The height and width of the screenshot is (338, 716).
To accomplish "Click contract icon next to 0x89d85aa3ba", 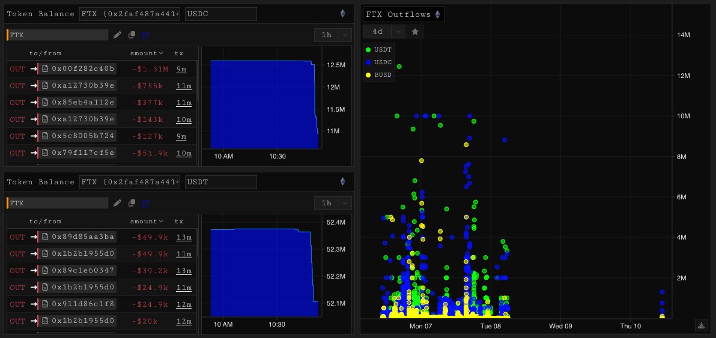I will click(x=44, y=237).
